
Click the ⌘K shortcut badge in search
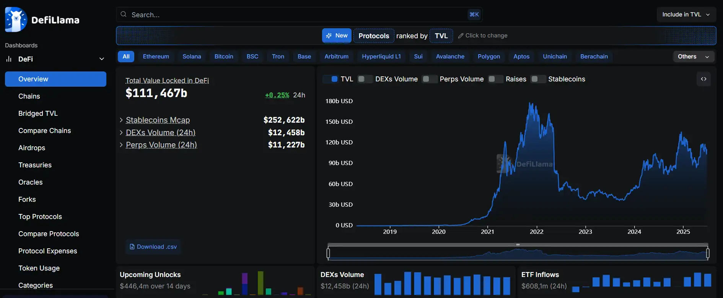(x=474, y=15)
